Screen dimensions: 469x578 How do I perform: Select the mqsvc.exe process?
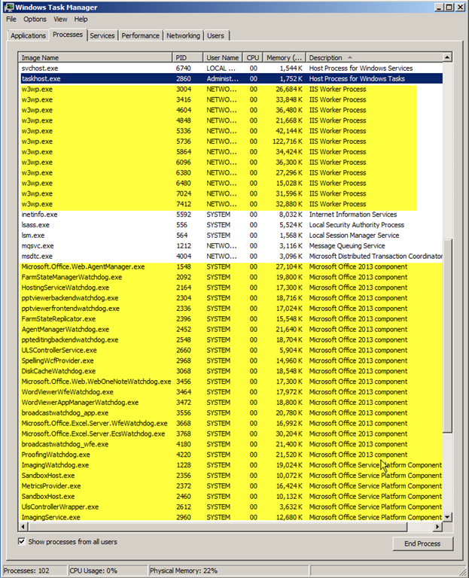point(231,246)
